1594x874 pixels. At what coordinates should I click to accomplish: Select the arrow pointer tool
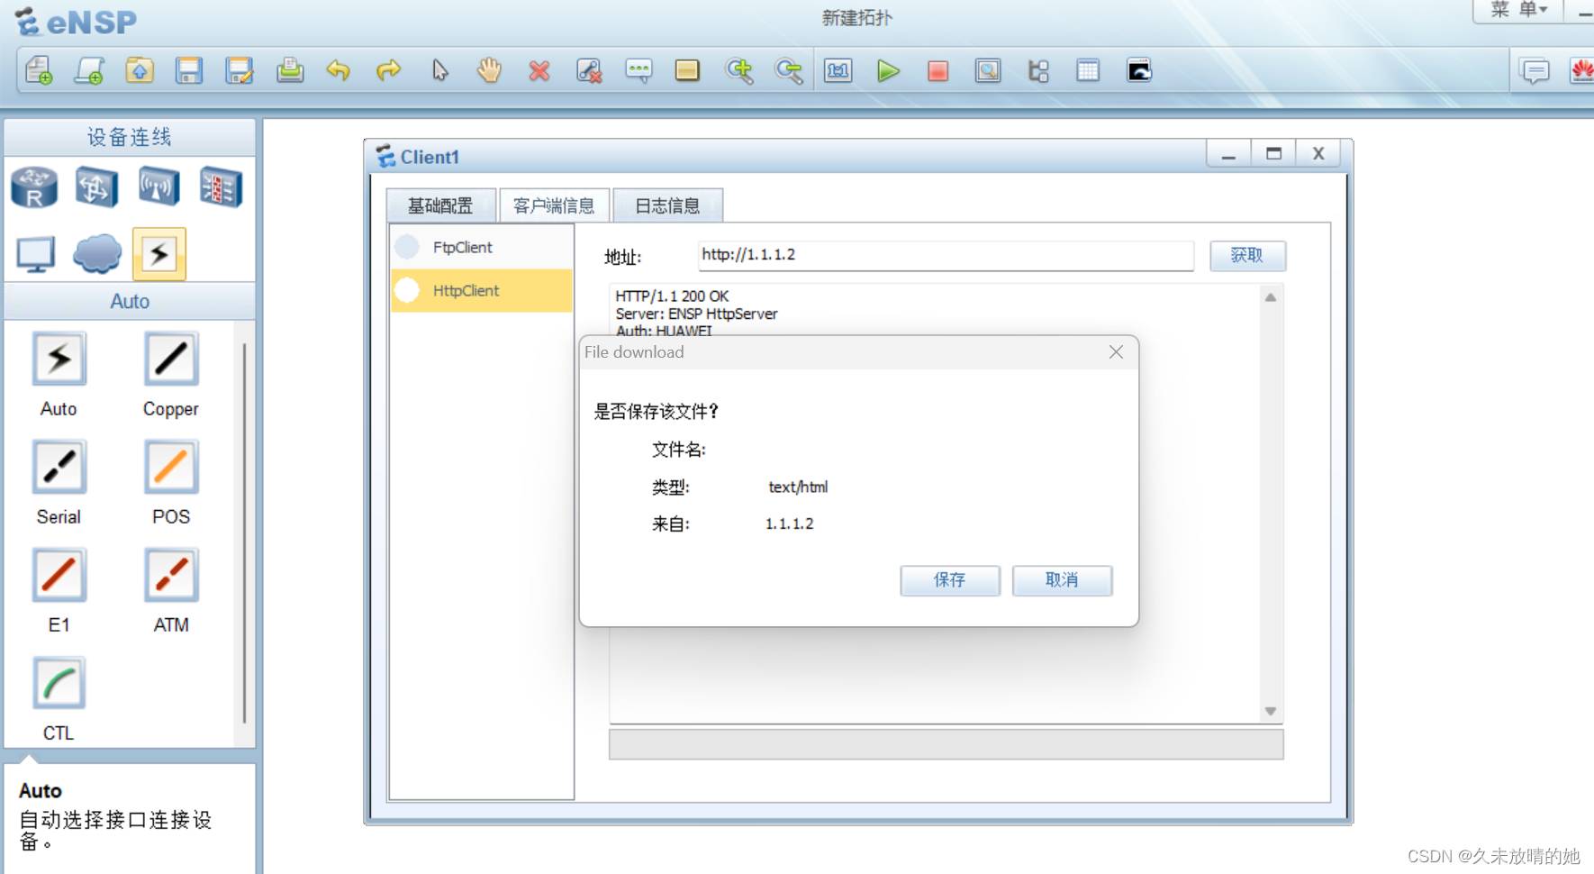[x=439, y=70]
